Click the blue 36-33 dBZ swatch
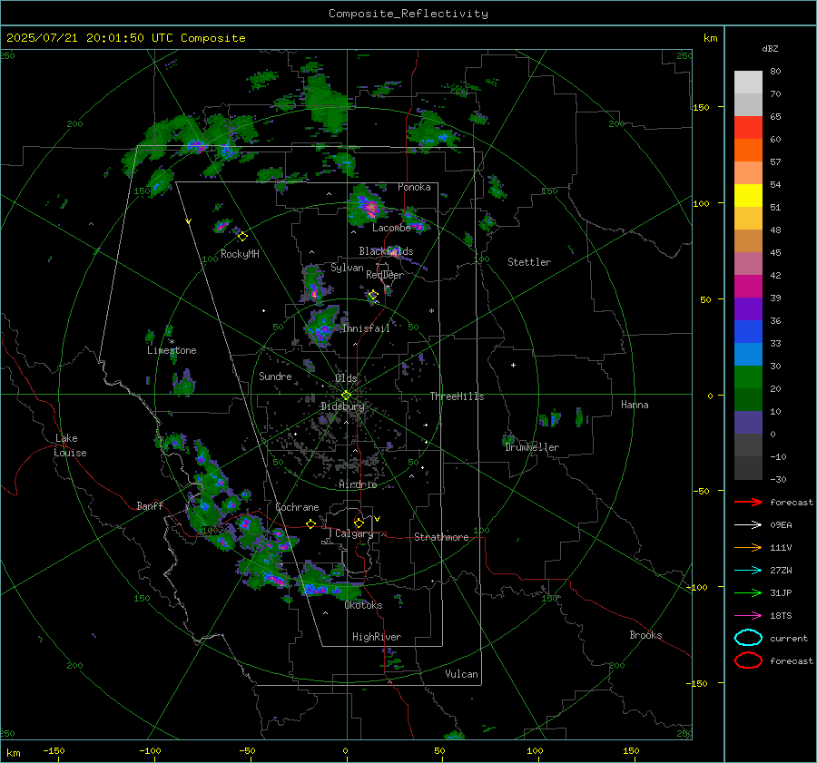This screenshot has height=763, width=817. (748, 332)
